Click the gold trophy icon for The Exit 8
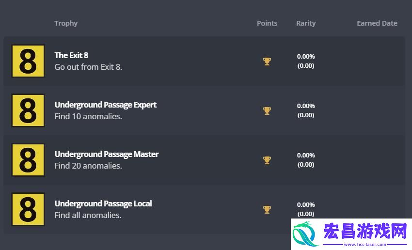This screenshot has width=412, height=250. pos(267,62)
